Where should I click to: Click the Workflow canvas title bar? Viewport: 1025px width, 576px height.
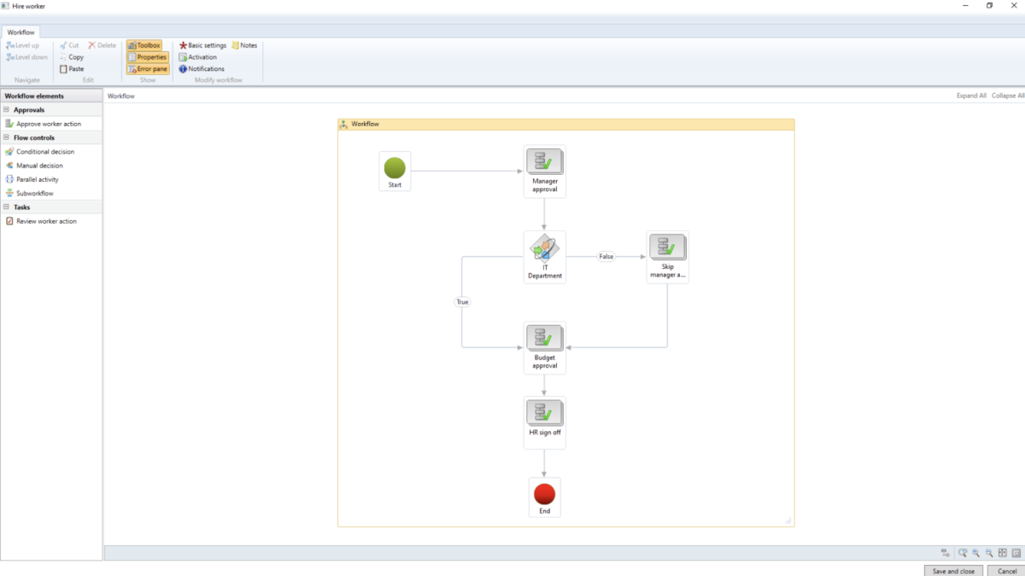(x=566, y=125)
